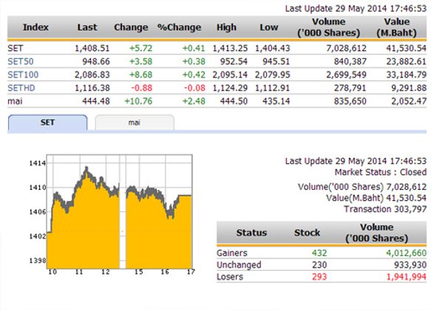Switch to the mai tab
This screenshot has height=310, width=431.
[x=135, y=123]
